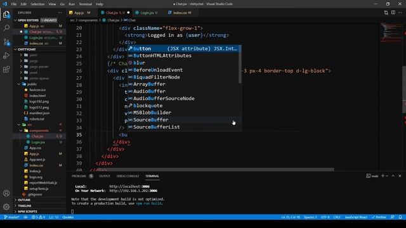Switch to the Output panel tab

pyautogui.click(x=105, y=176)
